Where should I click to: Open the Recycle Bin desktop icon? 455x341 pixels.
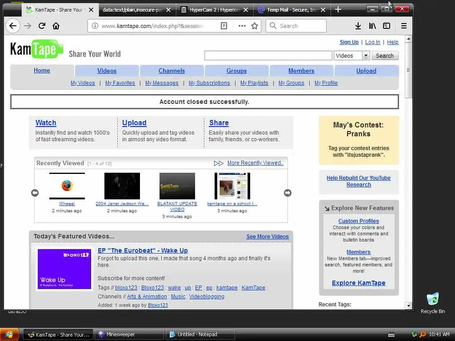(433, 303)
